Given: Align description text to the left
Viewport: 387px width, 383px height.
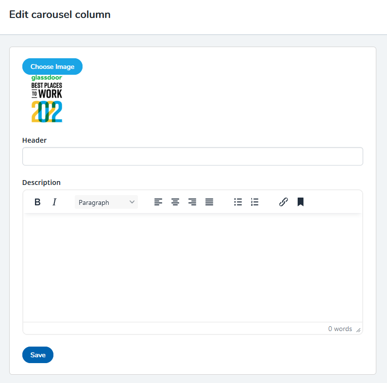Looking at the screenshot, I should coord(158,202).
